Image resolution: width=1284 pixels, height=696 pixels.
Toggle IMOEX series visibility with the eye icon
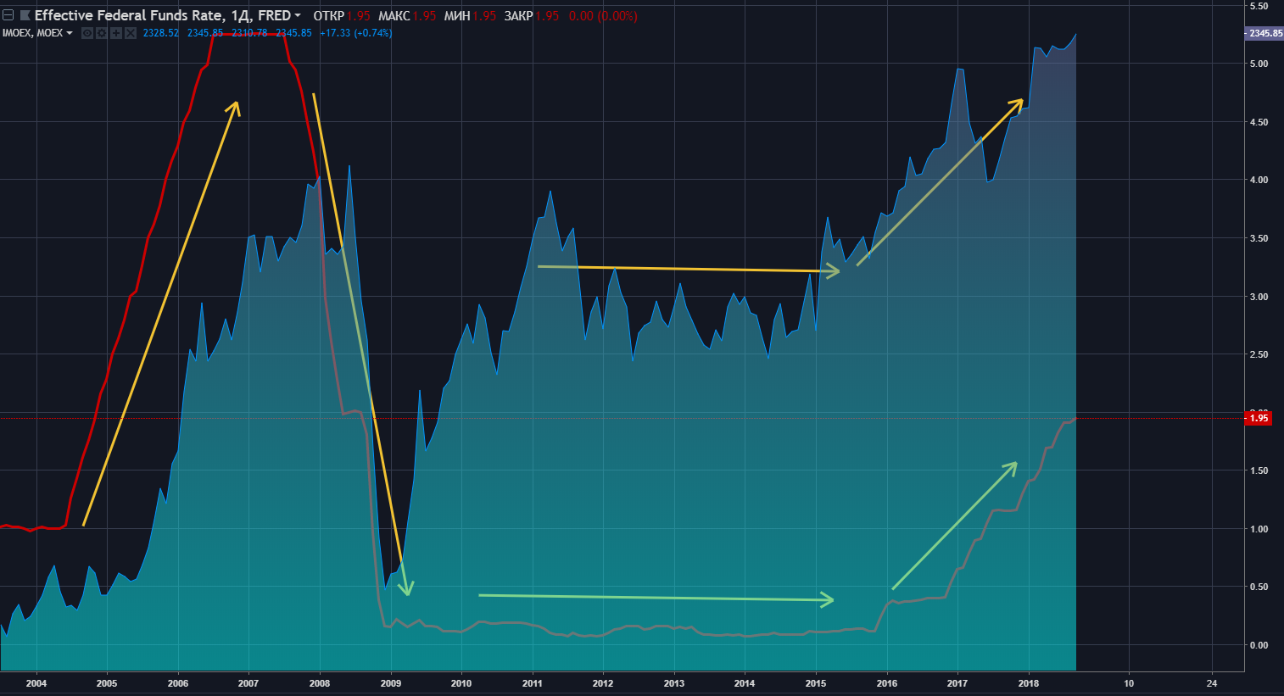(87, 33)
